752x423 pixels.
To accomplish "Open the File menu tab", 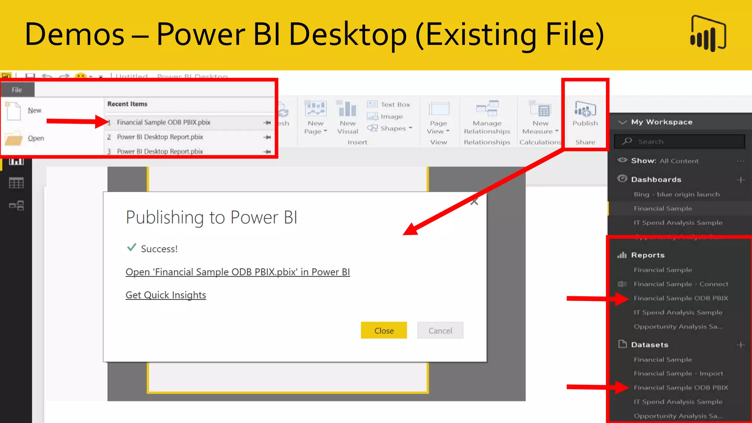I will (x=17, y=90).
